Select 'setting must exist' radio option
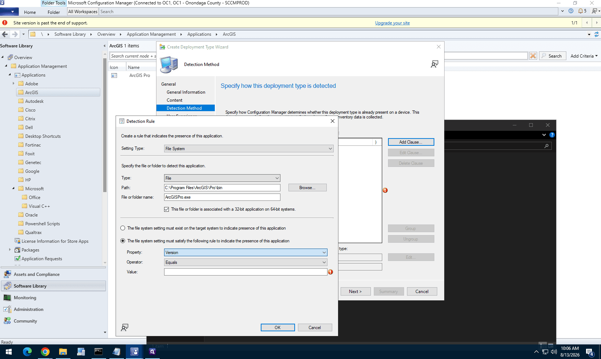601x359 pixels. click(123, 228)
